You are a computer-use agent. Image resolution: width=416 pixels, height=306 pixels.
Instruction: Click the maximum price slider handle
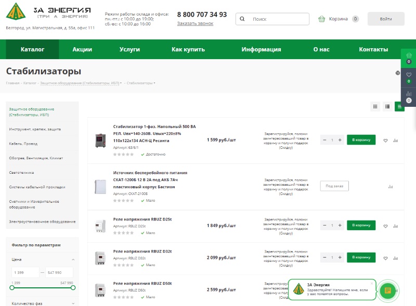pyautogui.click(x=73, y=287)
